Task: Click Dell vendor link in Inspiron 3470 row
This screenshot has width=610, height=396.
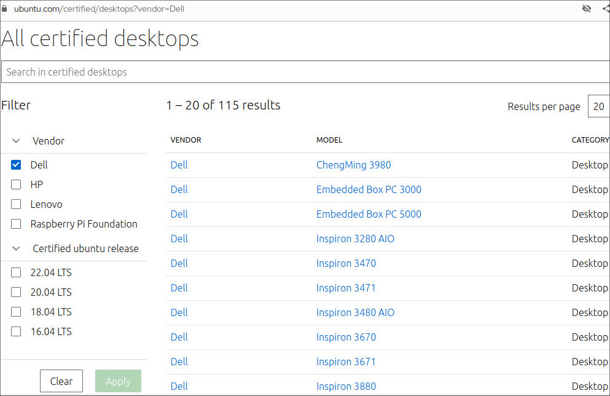Action: [x=179, y=263]
